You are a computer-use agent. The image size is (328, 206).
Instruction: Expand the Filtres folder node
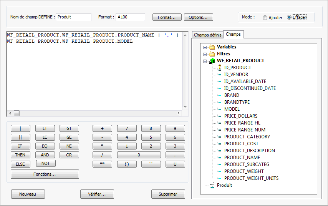(x=205, y=54)
